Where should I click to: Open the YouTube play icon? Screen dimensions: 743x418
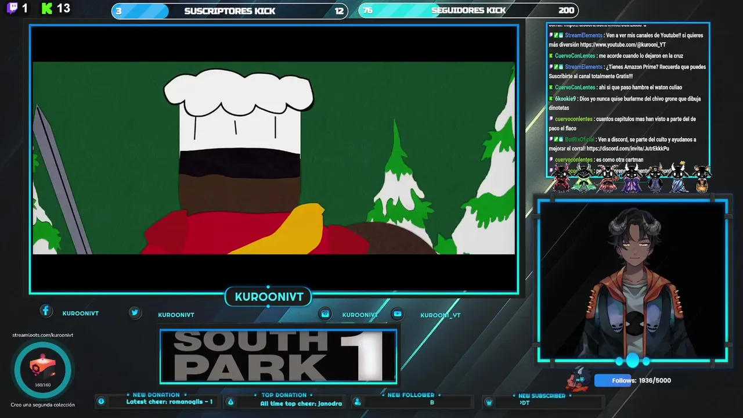(398, 314)
